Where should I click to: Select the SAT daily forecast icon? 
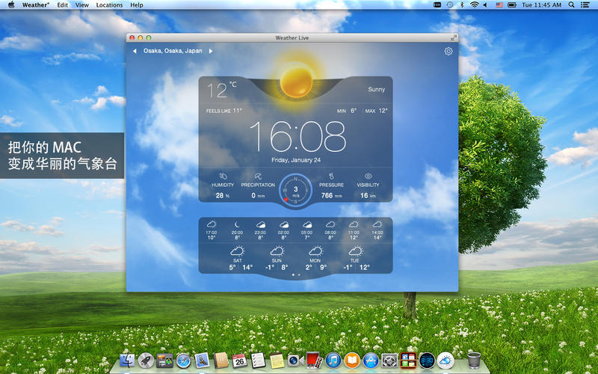[x=237, y=251]
